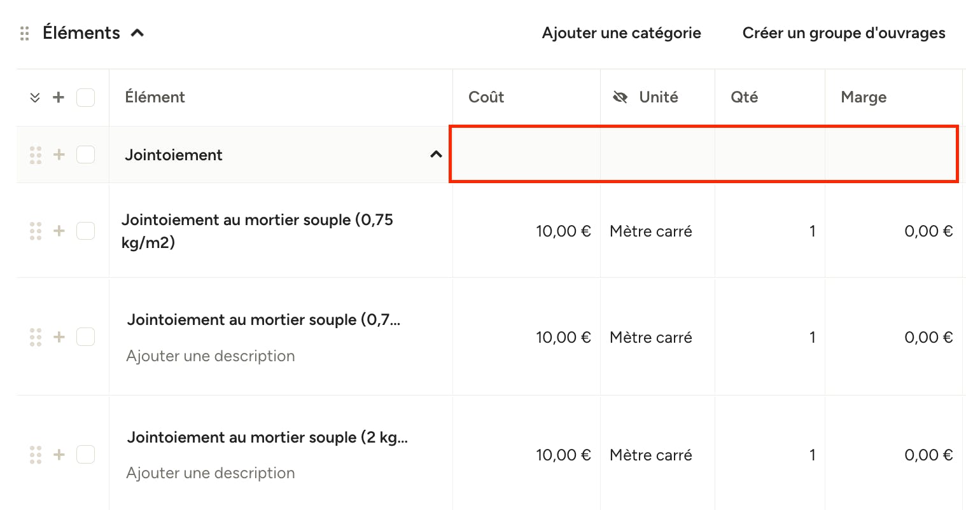Image resolution: width=966 pixels, height=510 pixels.
Task: Toggle the select-all checkbox in header row
Action: pos(85,97)
